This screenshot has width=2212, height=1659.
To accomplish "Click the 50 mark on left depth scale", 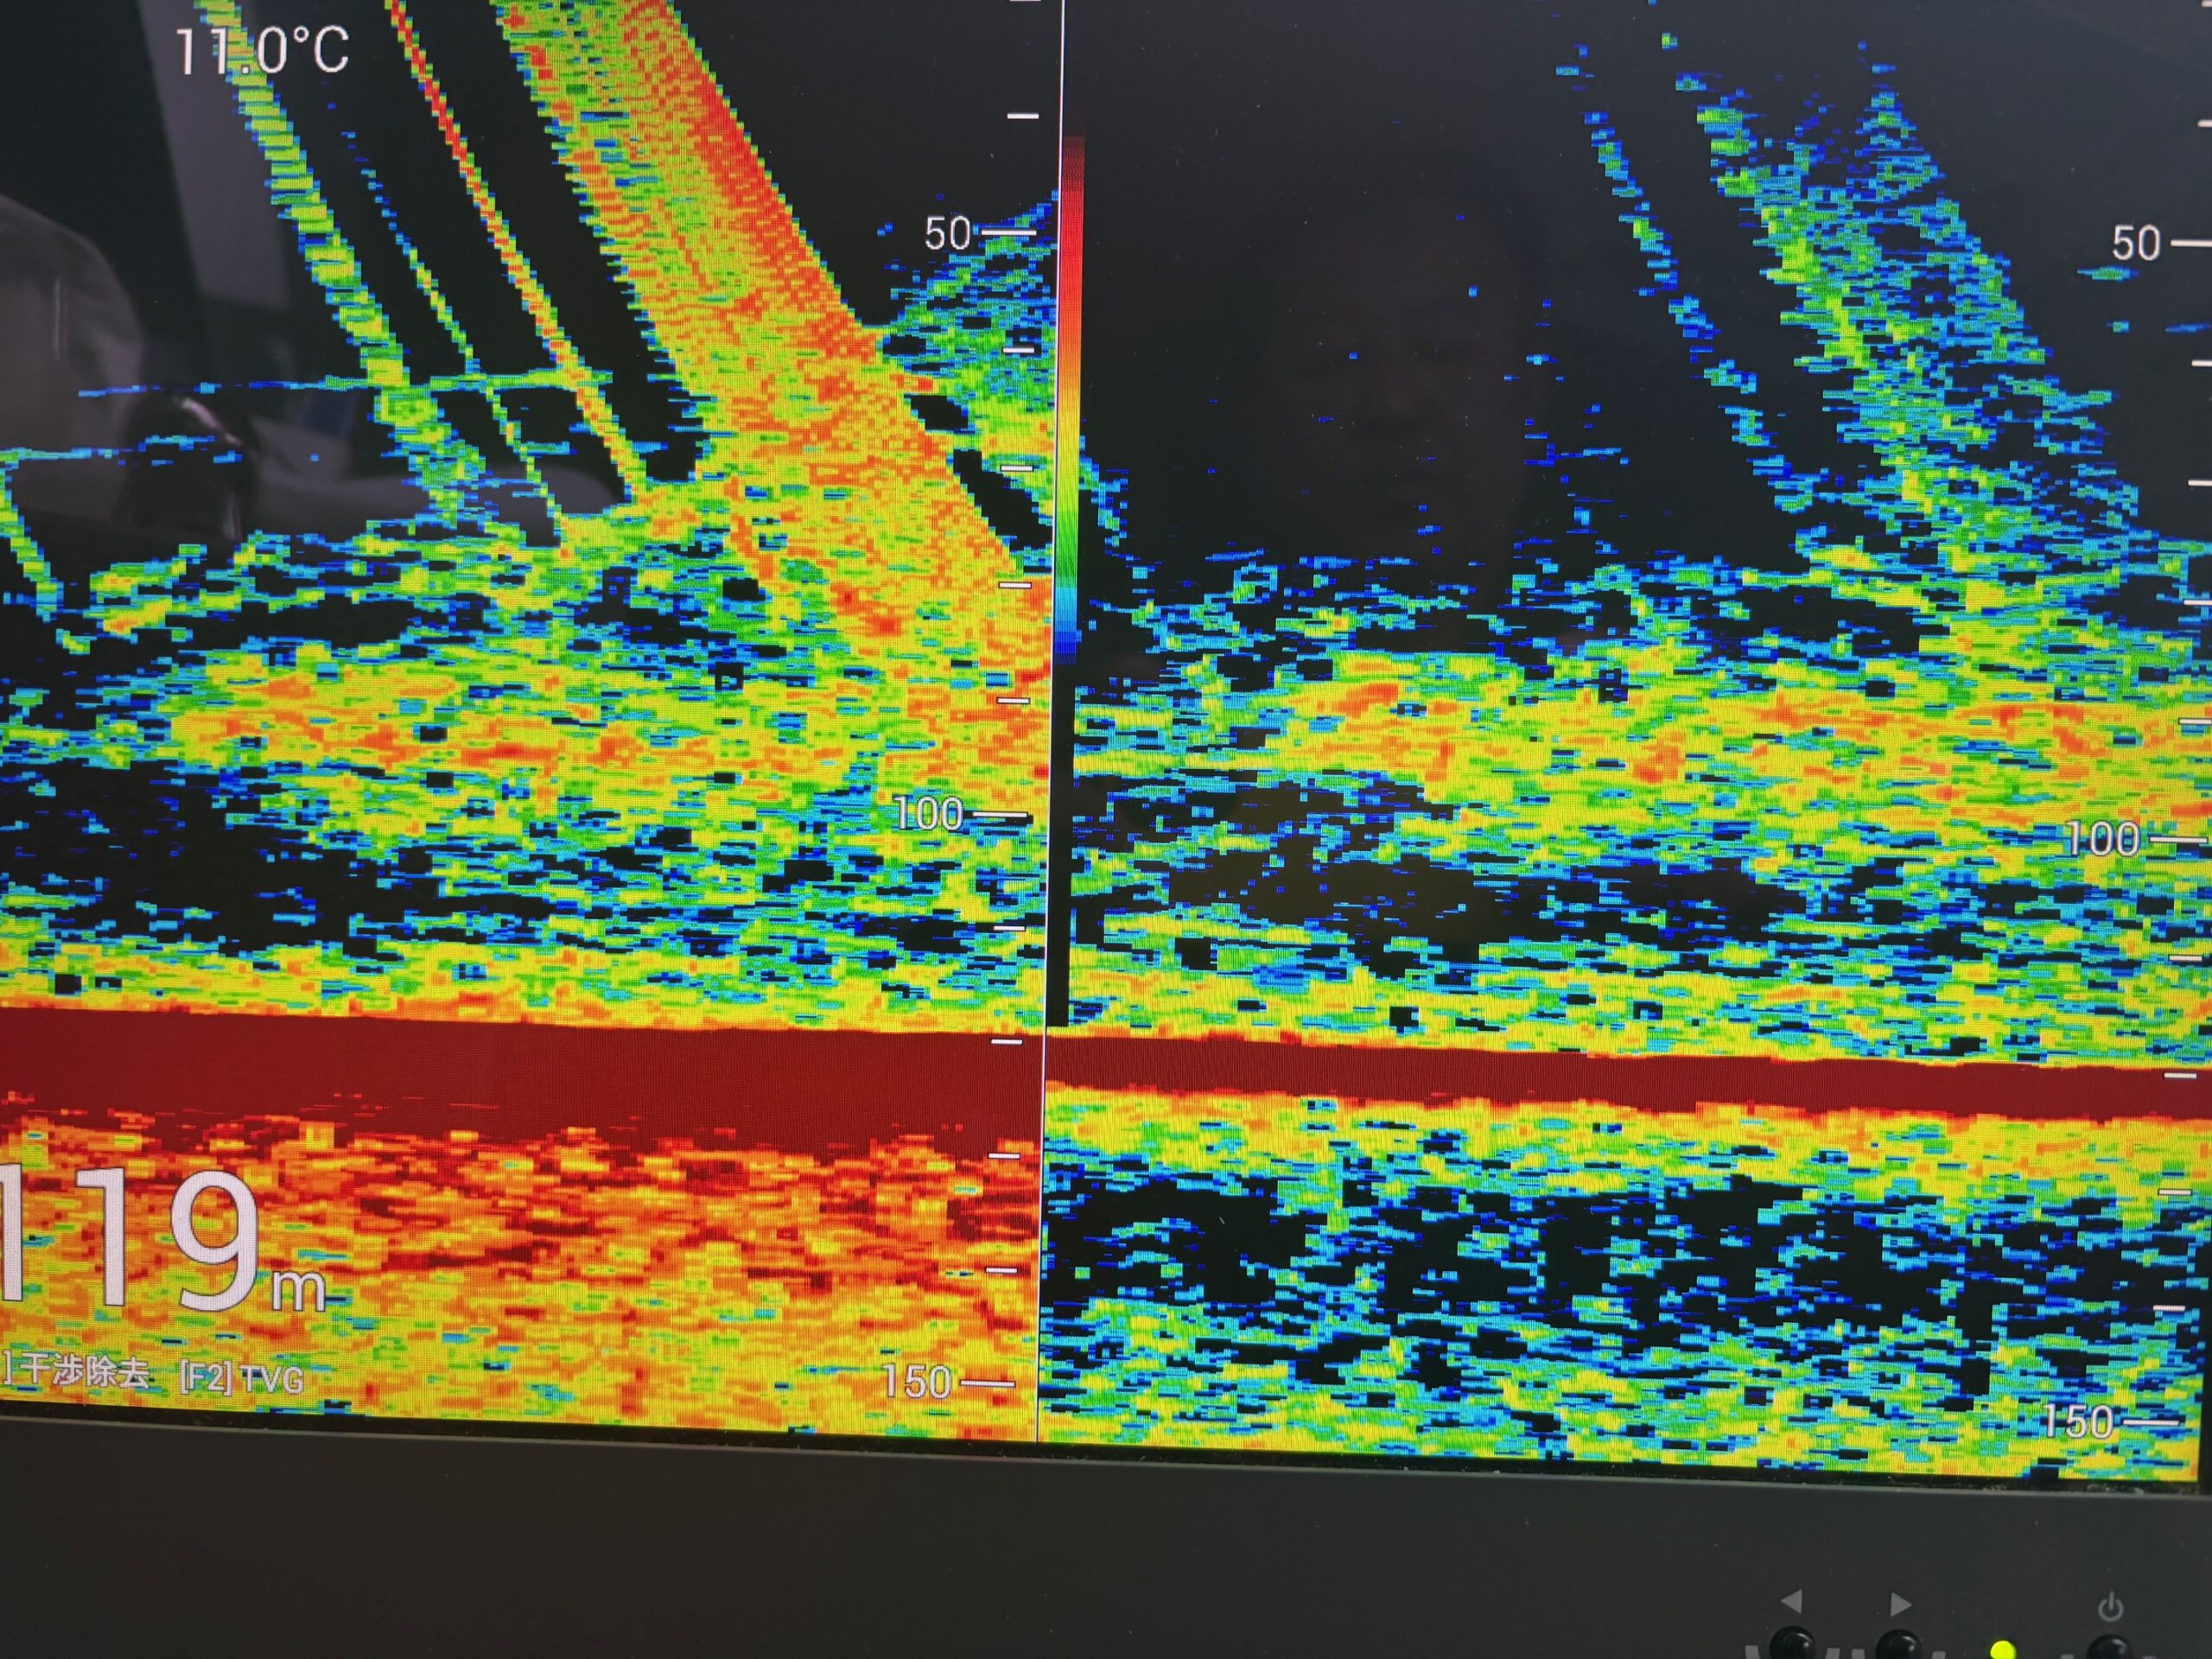I will click(x=948, y=234).
